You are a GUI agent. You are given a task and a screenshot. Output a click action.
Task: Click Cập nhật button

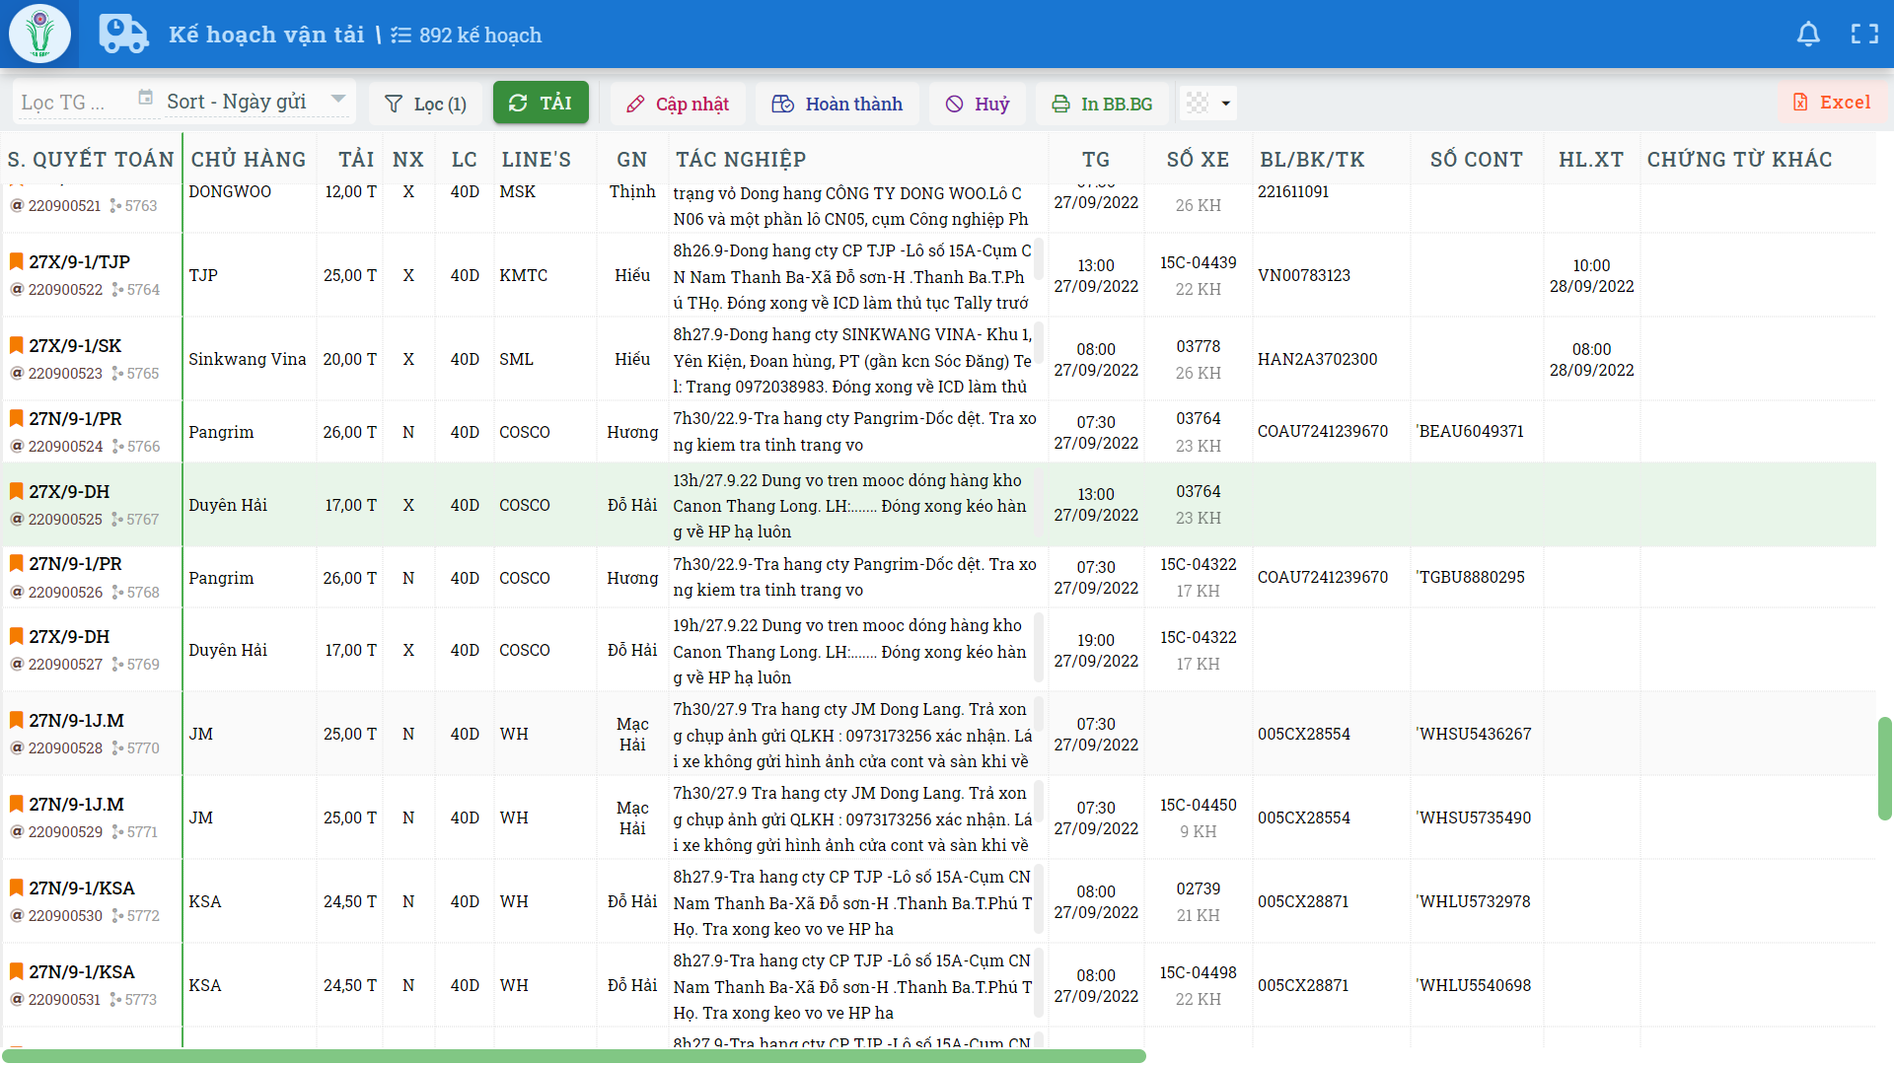pos(677,104)
